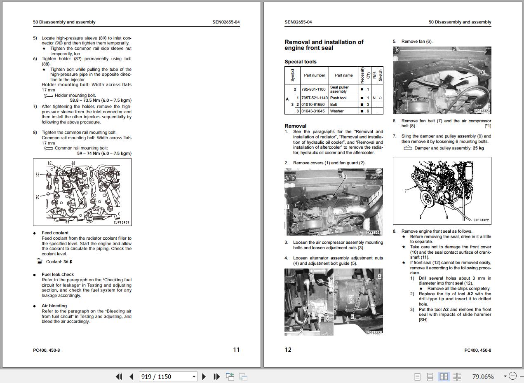Go to the previous page

132,376
